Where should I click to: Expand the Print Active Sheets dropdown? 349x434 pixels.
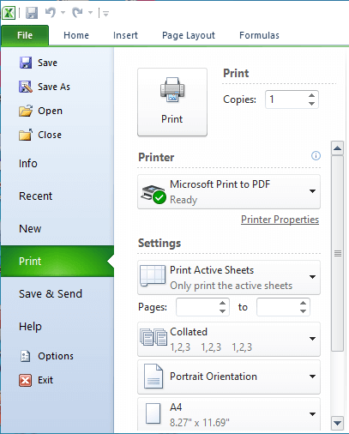(229, 277)
